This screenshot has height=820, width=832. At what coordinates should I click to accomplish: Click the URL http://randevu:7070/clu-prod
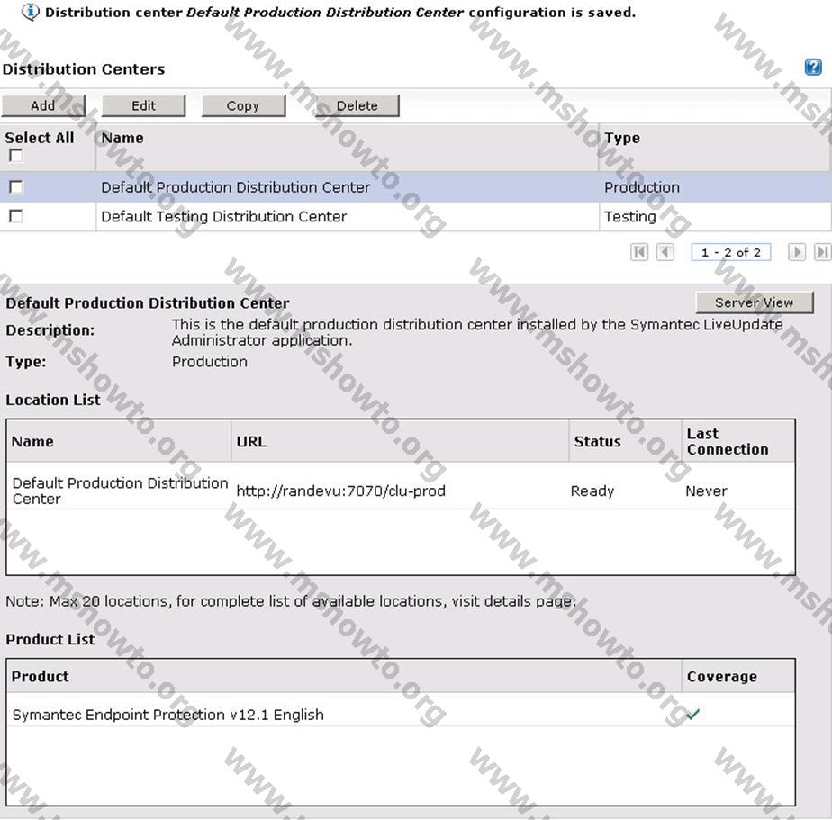tap(340, 491)
